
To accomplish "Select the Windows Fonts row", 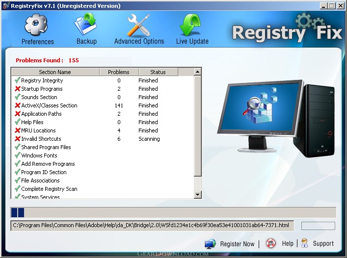I will (x=103, y=155).
